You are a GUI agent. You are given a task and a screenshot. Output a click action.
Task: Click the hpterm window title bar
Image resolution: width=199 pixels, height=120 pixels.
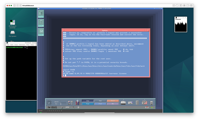pos(105,30)
